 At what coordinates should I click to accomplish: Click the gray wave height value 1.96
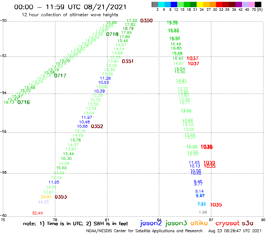203,212
